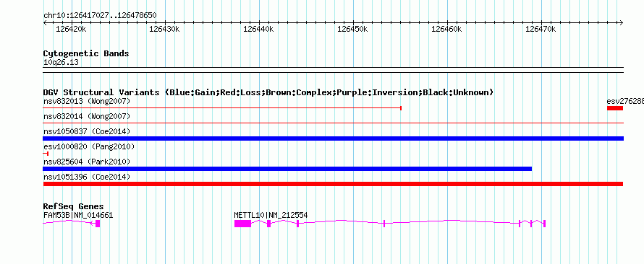Click the 126470k ruler tick label
The width and height of the screenshot is (644, 264).
pos(541,29)
